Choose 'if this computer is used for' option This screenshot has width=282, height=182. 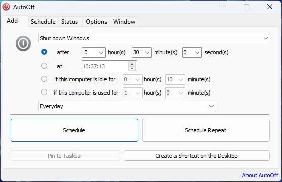pyautogui.click(x=44, y=92)
